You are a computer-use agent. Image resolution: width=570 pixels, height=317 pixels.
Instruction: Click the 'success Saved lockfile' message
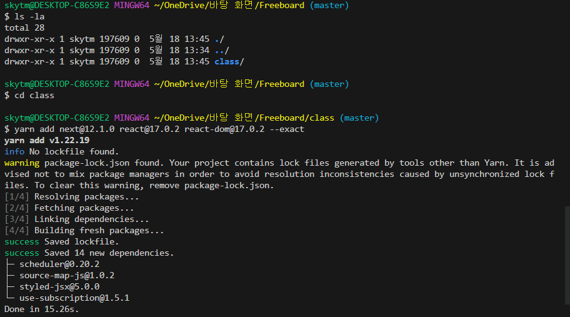61,242
